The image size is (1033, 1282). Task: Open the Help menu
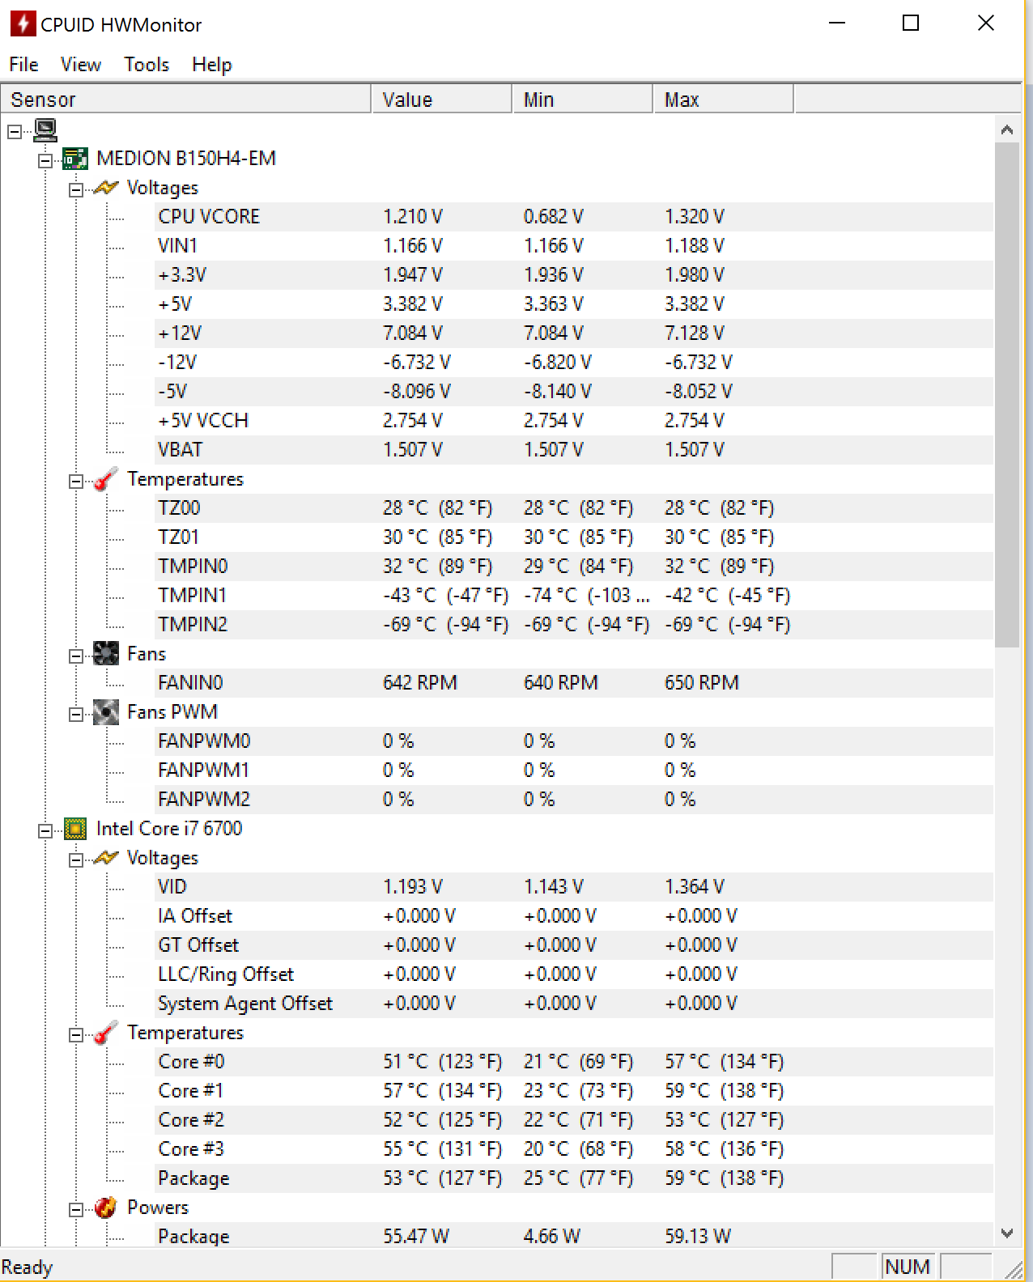(212, 65)
